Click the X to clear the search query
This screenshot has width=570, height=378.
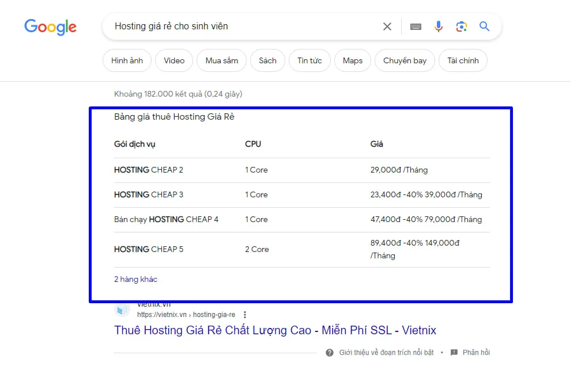(387, 26)
